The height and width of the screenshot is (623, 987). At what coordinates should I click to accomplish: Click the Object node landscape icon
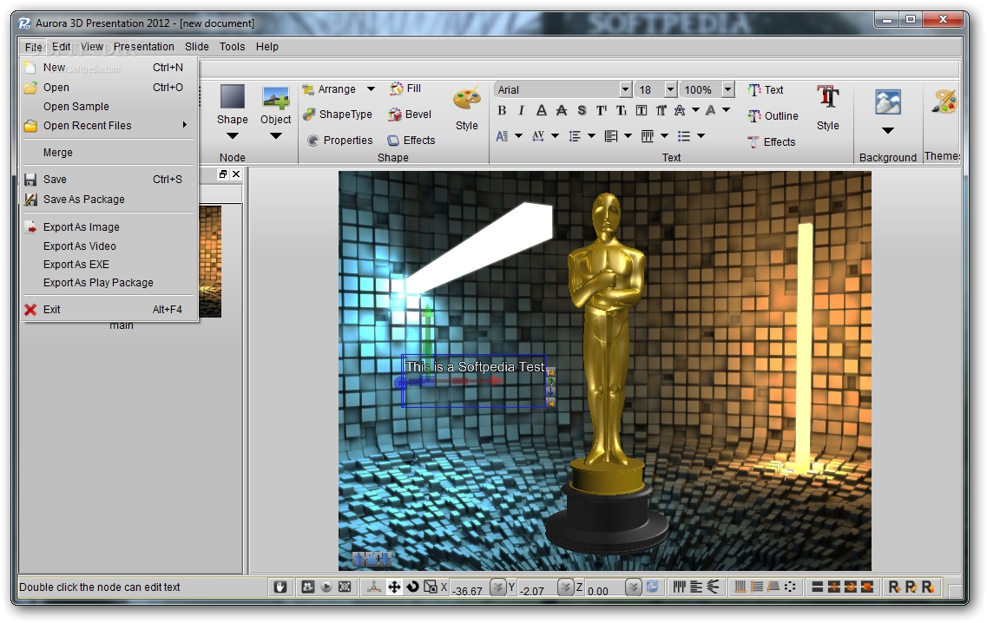(276, 98)
